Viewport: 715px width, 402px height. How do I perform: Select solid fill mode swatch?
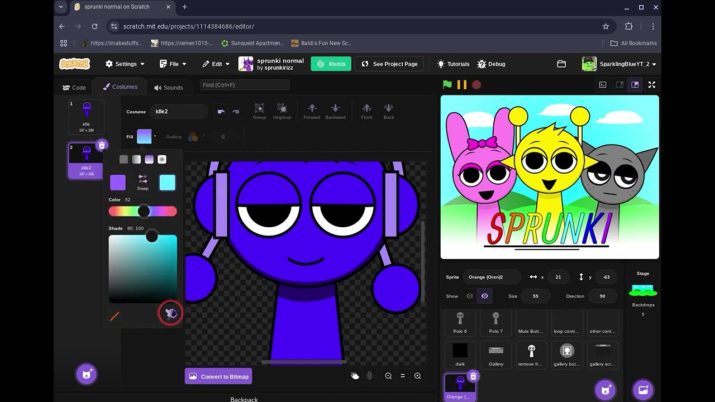click(123, 160)
